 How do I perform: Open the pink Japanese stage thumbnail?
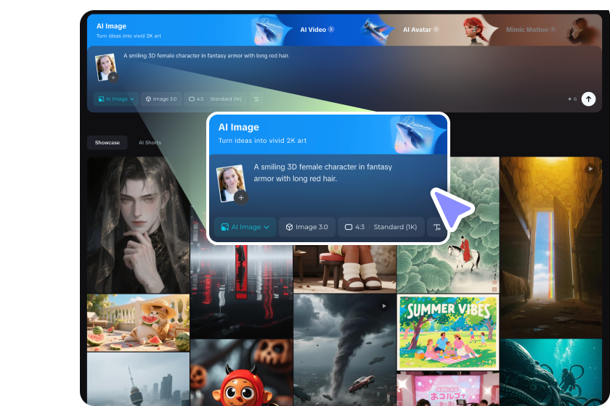pyautogui.click(x=448, y=389)
